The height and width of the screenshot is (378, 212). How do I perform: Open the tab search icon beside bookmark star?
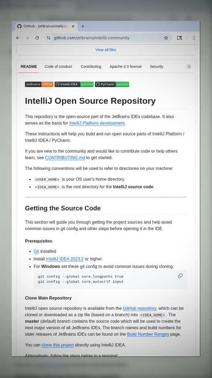(179, 38)
